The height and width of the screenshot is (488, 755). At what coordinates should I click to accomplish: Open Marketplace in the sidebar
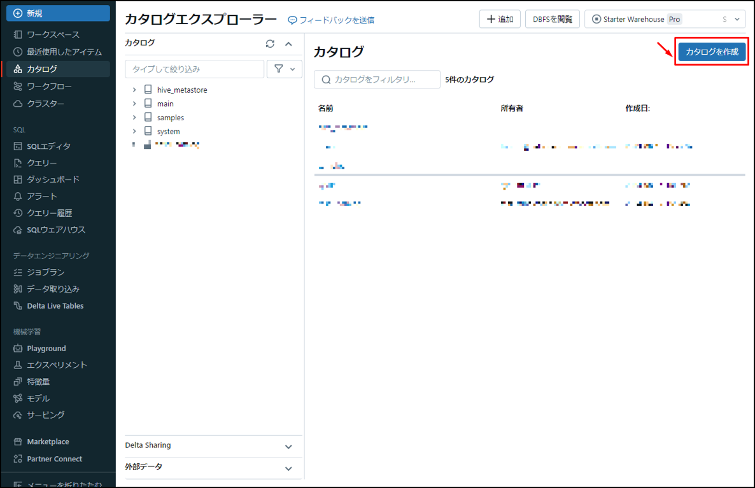[48, 442]
